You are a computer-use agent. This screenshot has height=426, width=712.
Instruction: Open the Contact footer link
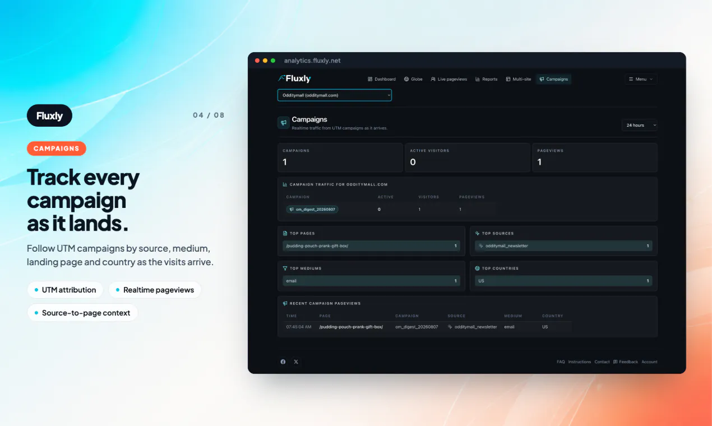tap(602, 362)
